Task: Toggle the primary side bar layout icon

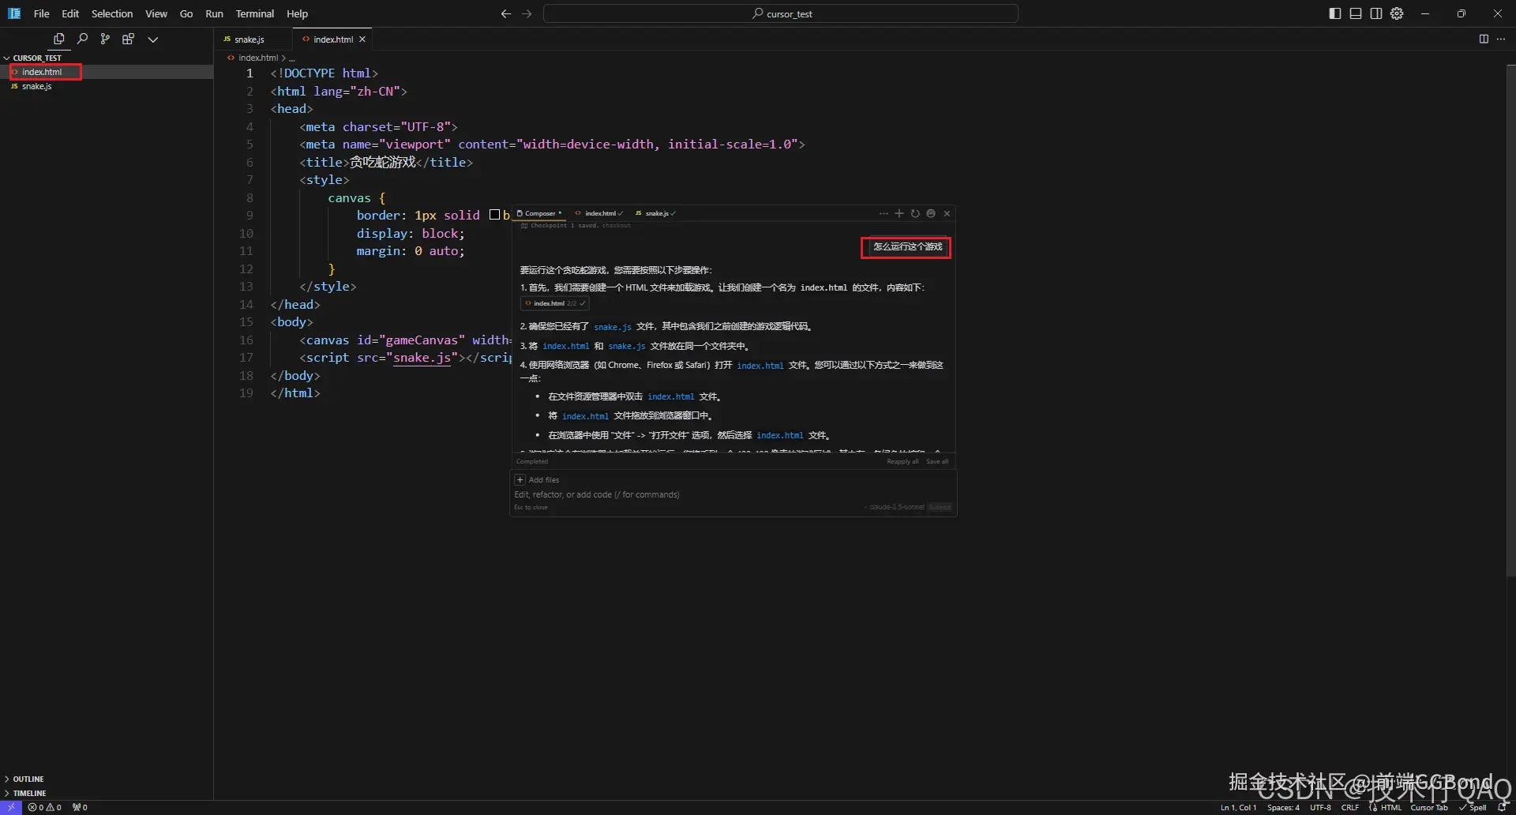Action: [x=1335, y=13]
